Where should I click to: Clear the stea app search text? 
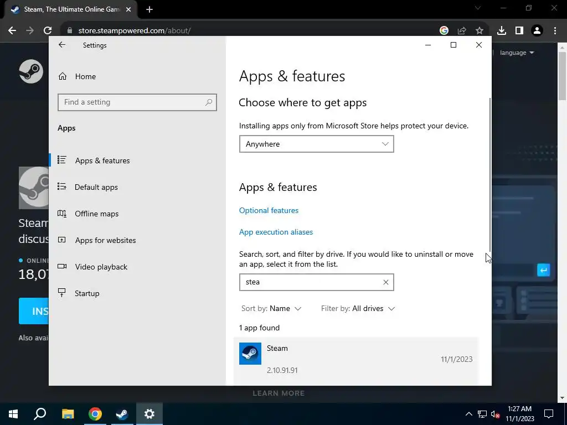386,282
